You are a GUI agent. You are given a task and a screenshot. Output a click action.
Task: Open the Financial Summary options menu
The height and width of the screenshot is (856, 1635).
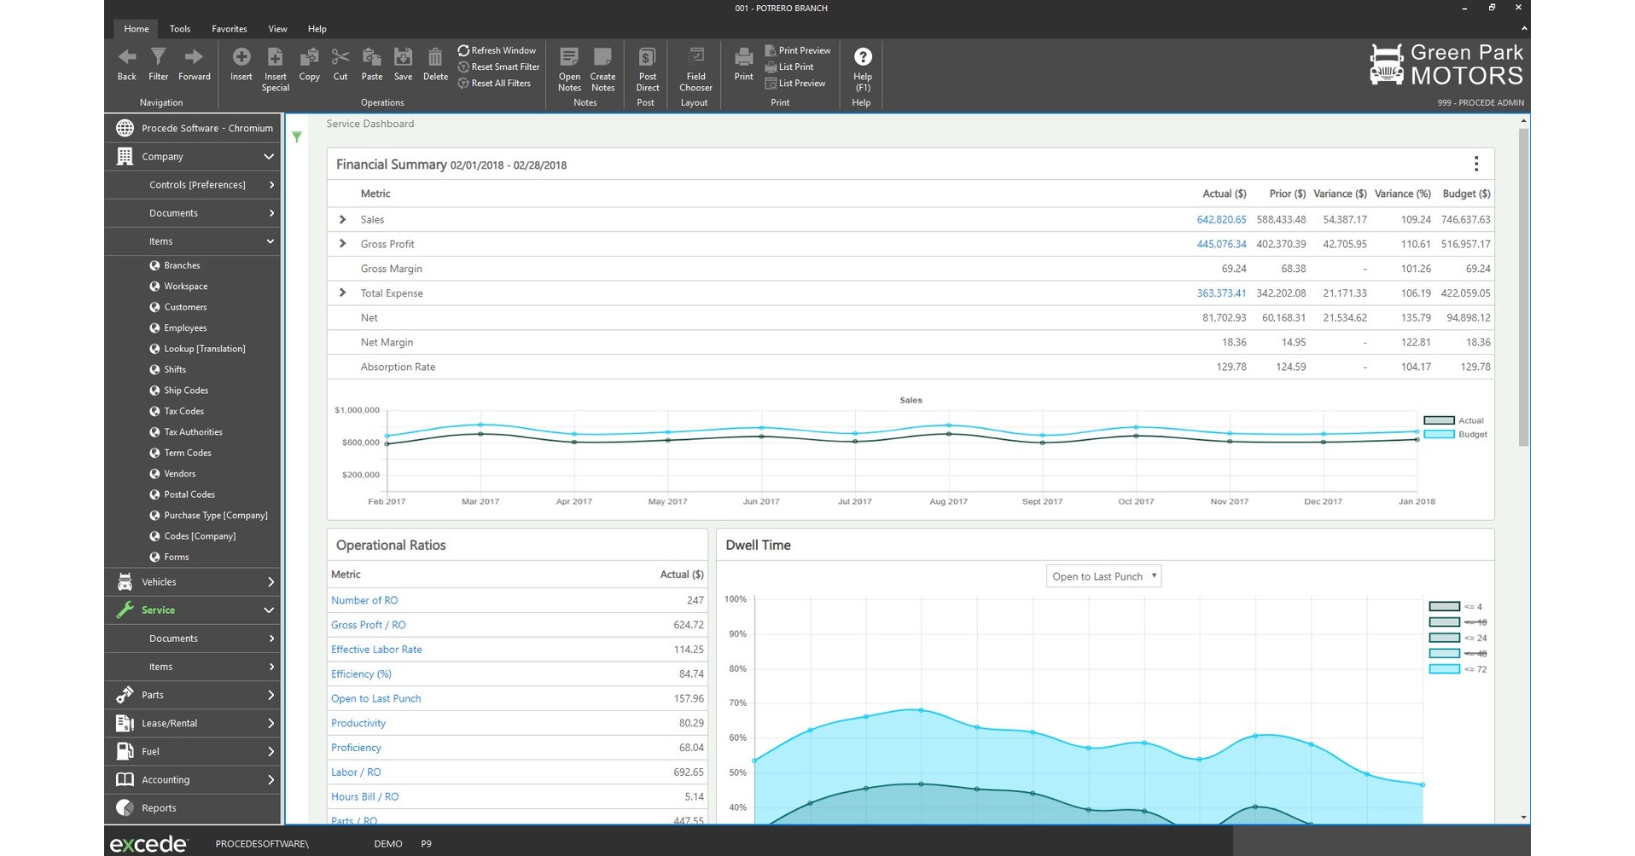(1475, 164)
